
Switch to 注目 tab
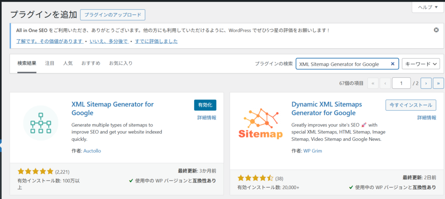click(x=50, y=63)
